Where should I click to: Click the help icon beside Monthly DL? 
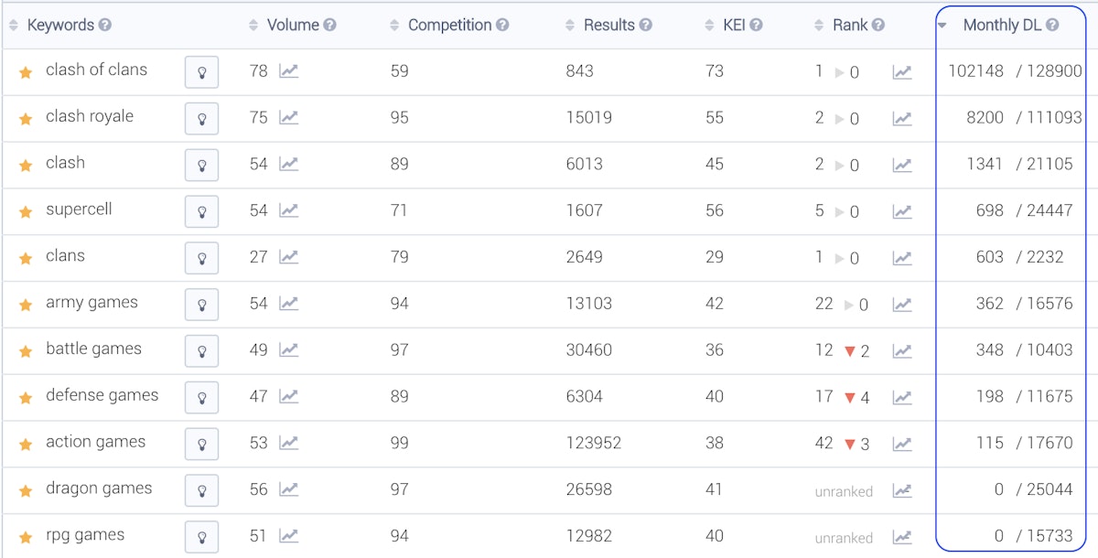click(1052, 25)
